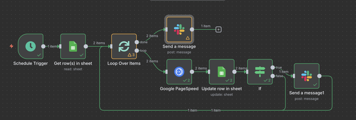Open the Update row in sheet node
The image size is (356, 120).
[x=222, y=72]
